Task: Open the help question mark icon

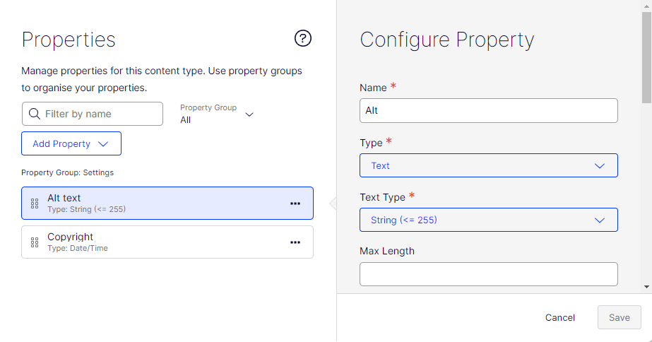Action: tap(303, 38)
